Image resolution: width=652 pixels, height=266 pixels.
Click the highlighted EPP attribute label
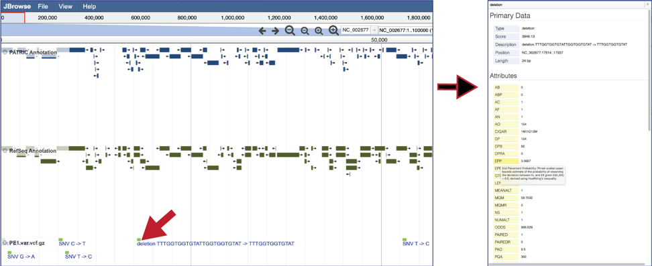(x=506, y=161)
